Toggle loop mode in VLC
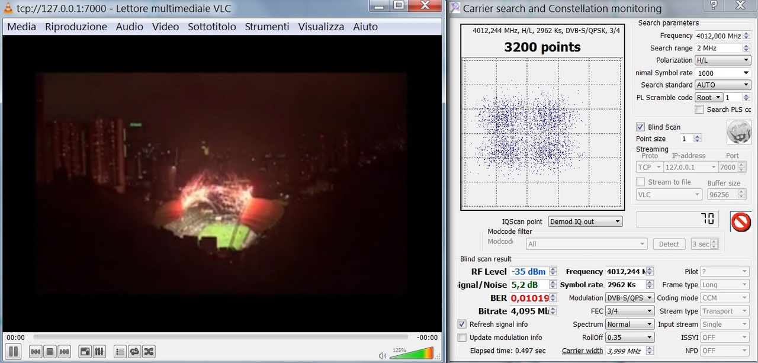Screen dimensions: 758x363 (x=134, y=351)
